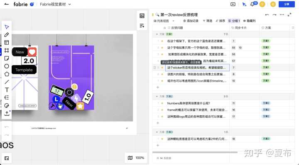Select the mind map tool
Viewport: 299px width, 165px height.
pos(7,97)
